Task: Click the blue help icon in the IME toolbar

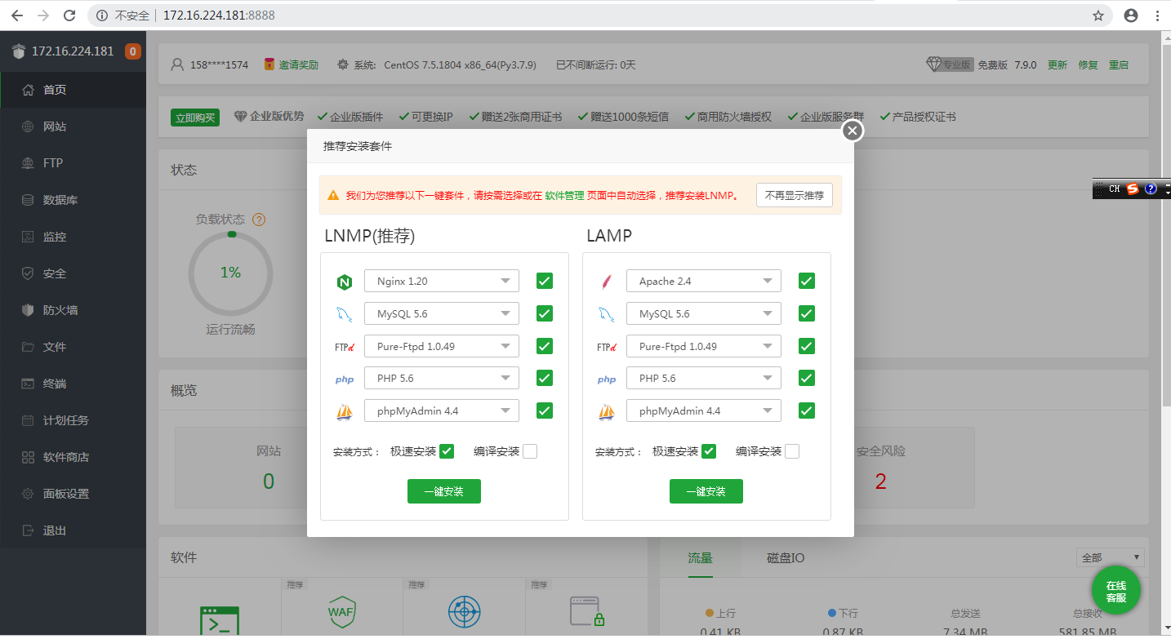Action: point(1151,189)
